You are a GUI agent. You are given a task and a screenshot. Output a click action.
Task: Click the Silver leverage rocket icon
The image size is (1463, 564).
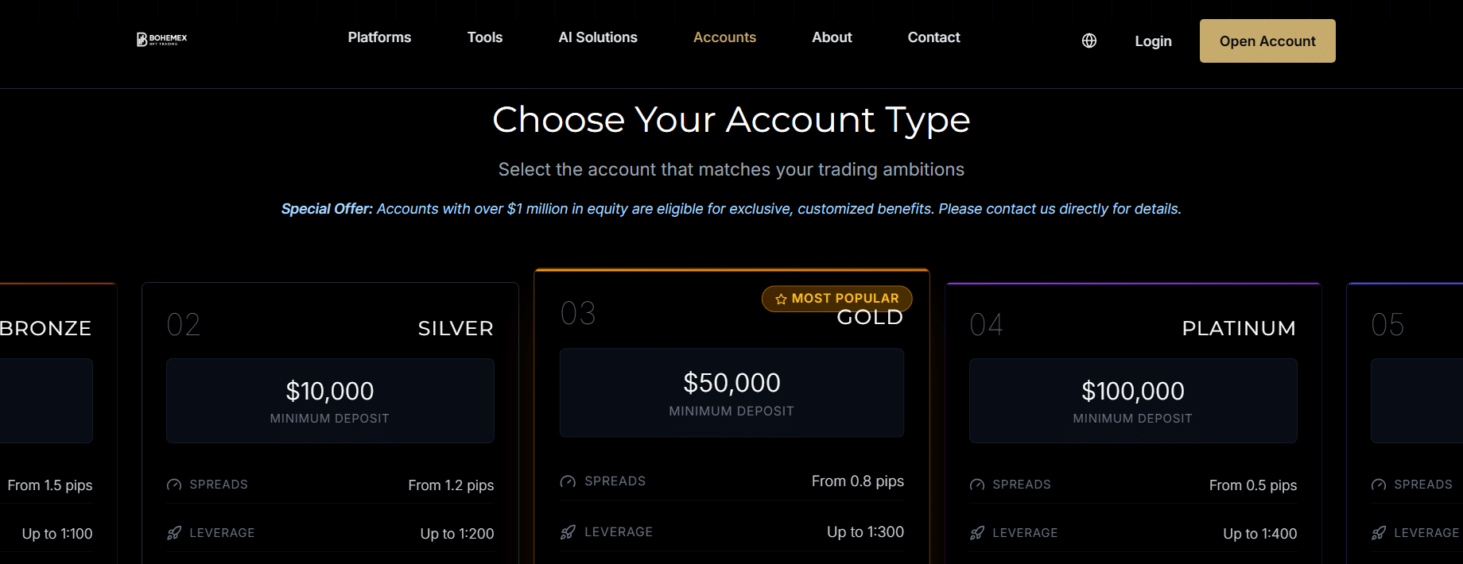[174, 533]
